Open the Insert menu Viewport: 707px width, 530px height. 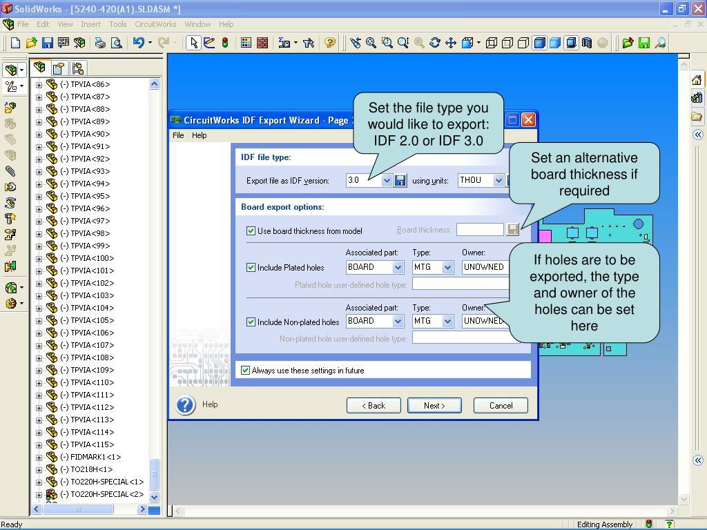pos(90,24)
